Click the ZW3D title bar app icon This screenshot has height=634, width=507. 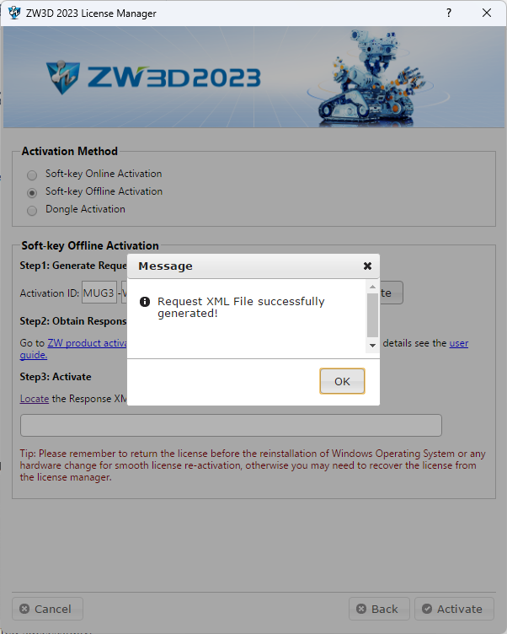point(14,13)
